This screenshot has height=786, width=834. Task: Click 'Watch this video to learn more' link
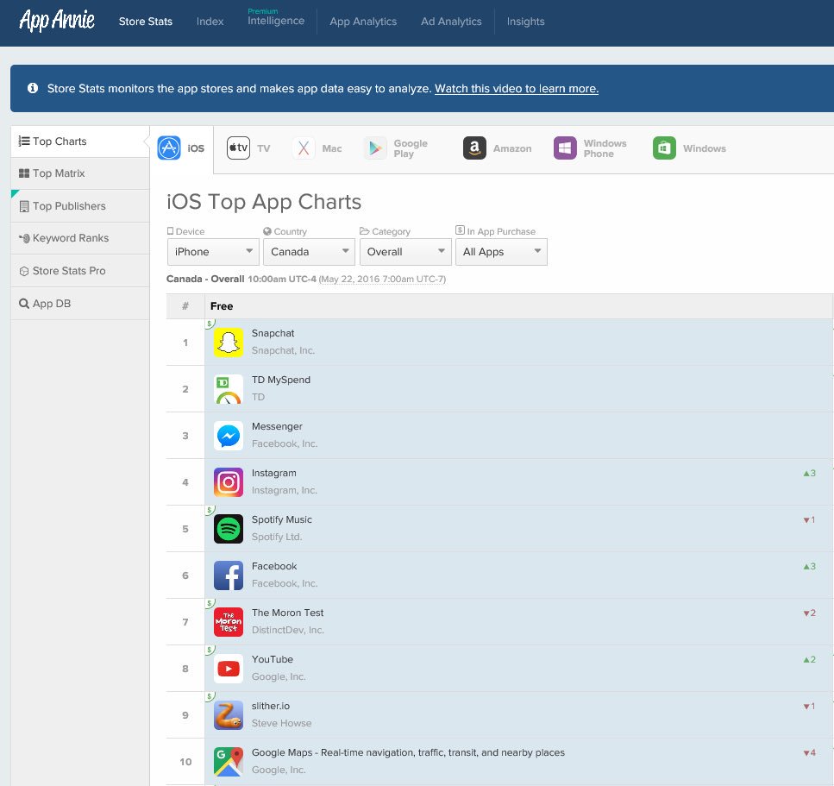coord(517,88)
